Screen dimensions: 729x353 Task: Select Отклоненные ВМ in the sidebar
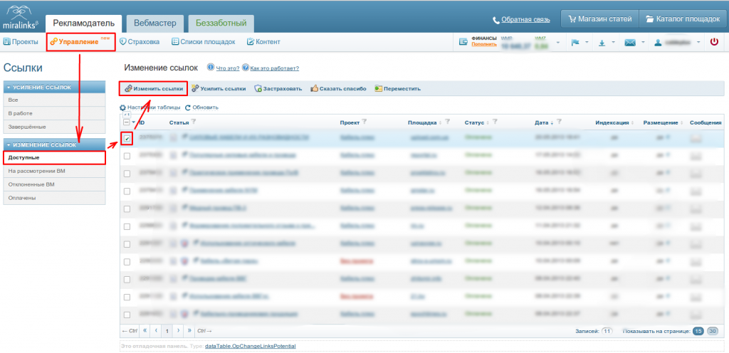click(x=54, y=184)
